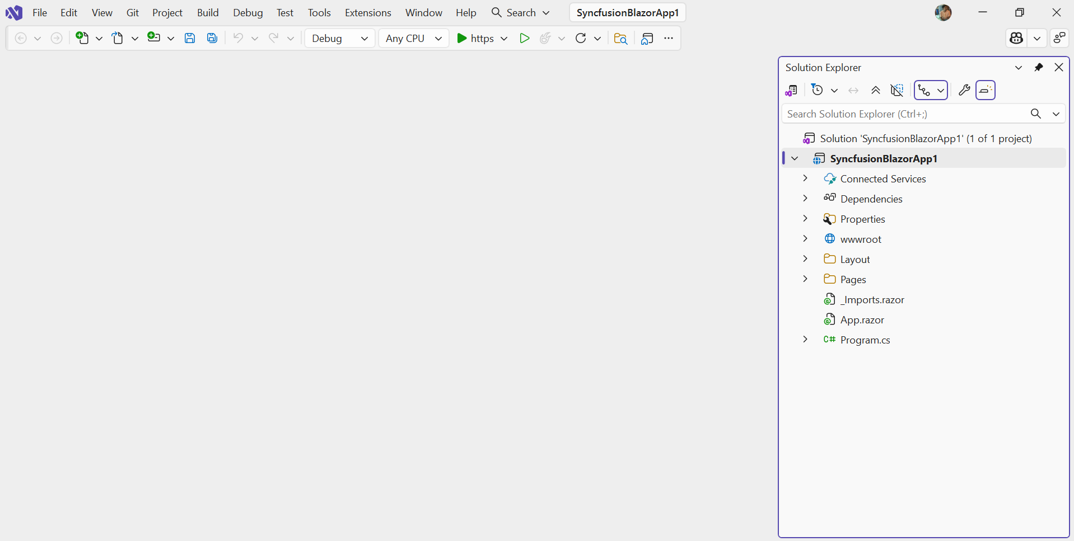
Task: Open Solution Explorer search options dropdown
Action: pyautogui.click(x=1056, y=114)
